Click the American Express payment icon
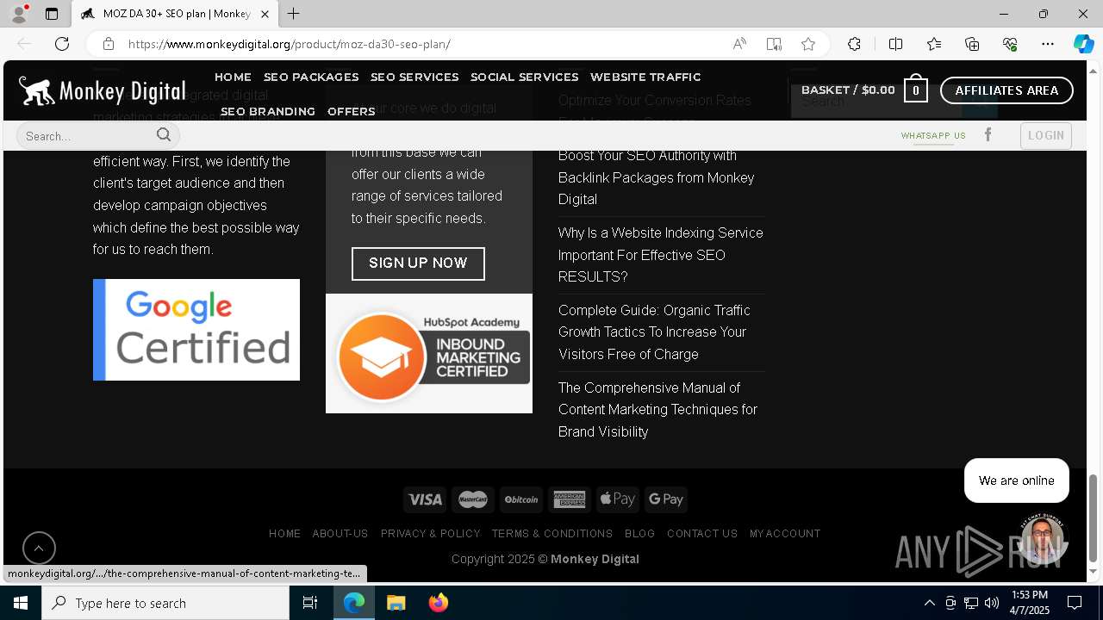 click(570, 499)
